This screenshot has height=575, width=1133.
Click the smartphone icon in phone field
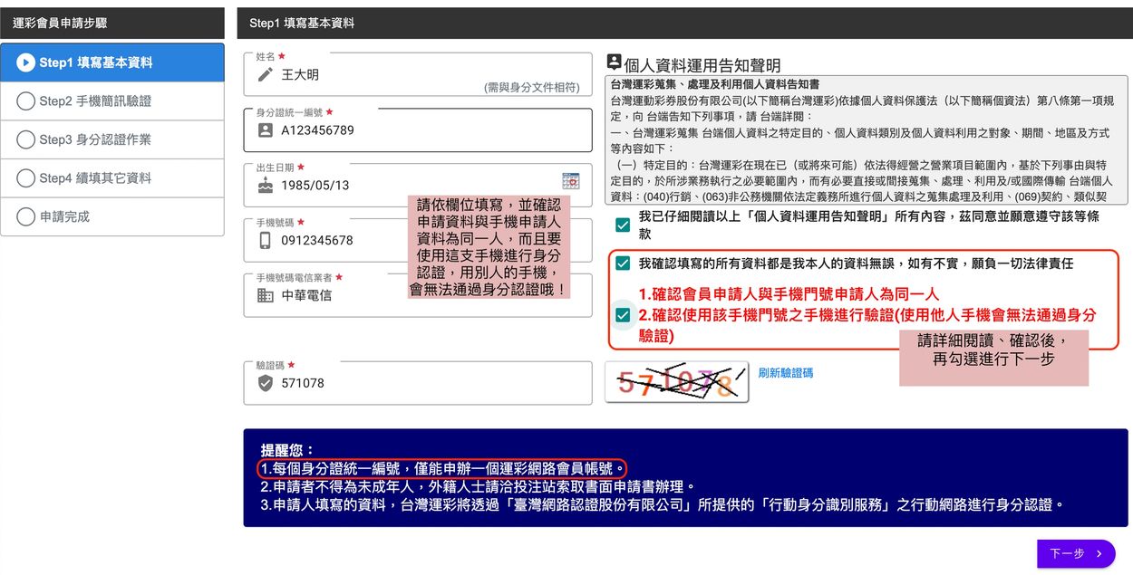pos(265,241)
